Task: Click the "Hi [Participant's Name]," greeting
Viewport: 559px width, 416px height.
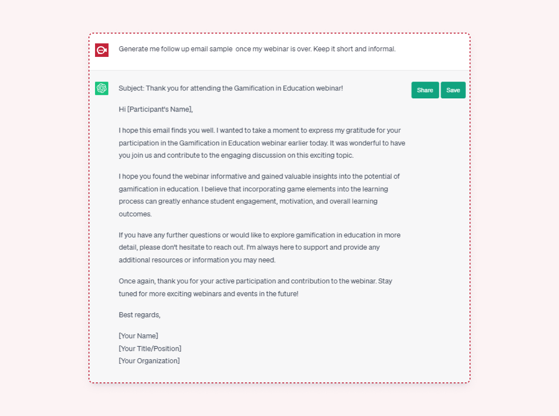Action: 156,110
